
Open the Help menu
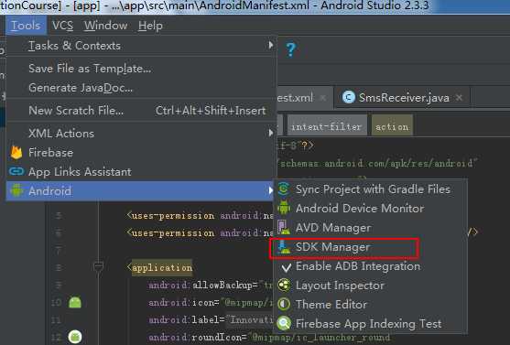[x=150, y=26]
